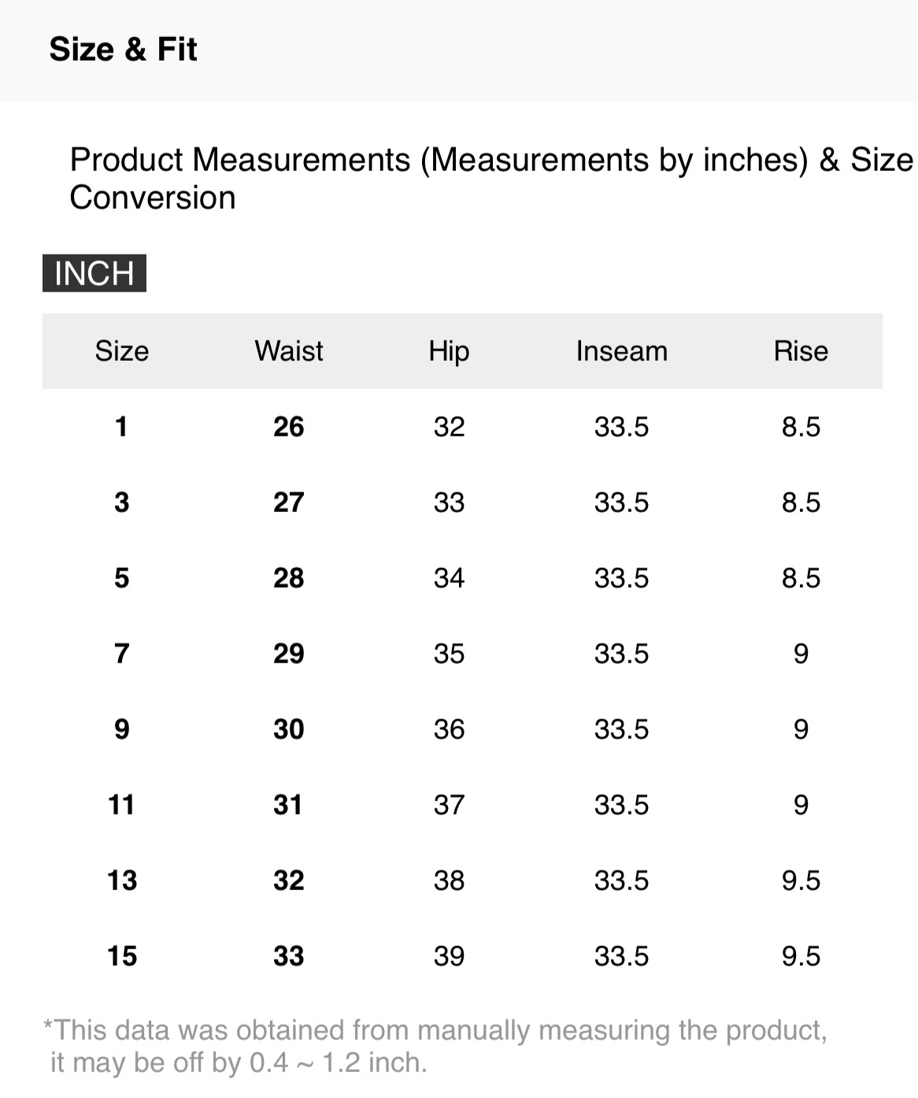Click waist value 26
918x1098 pixels.
(289, 427)
